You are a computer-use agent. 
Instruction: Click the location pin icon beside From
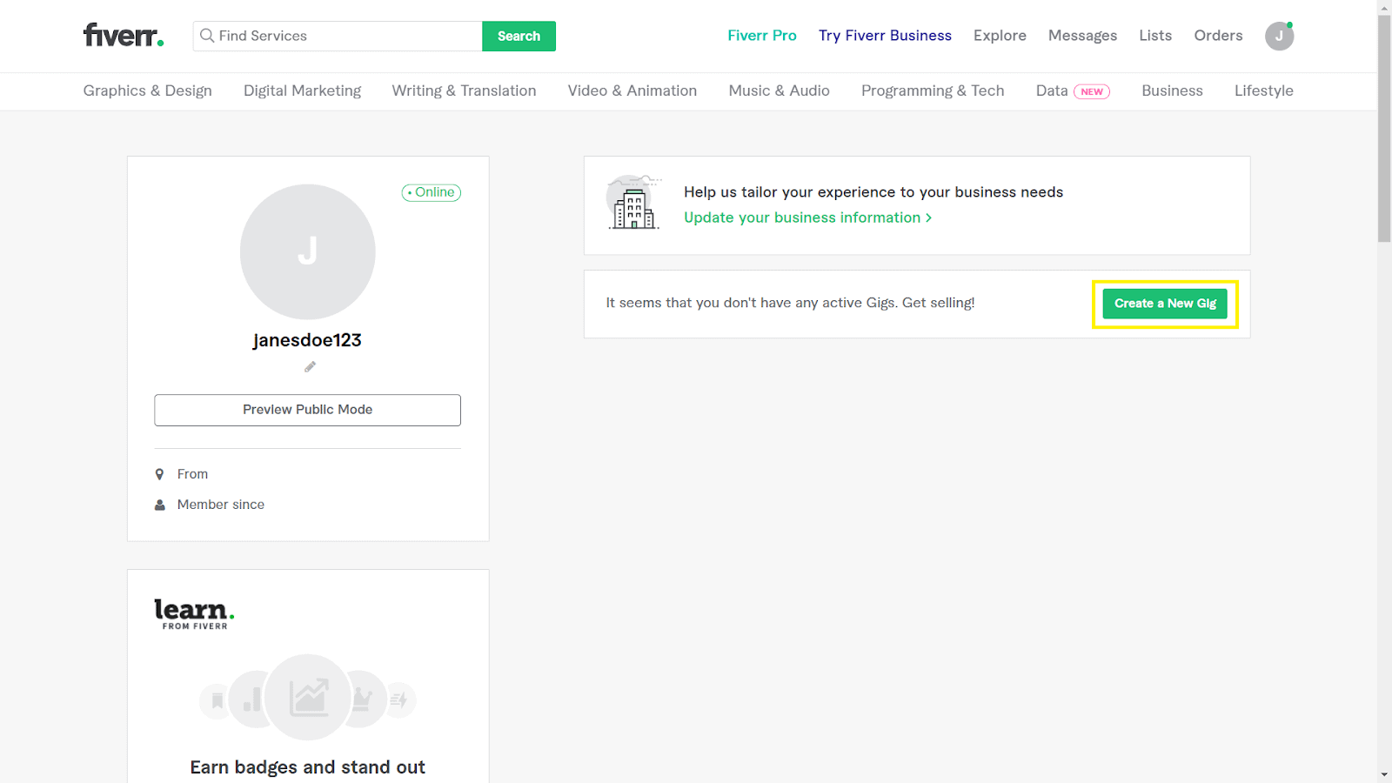pyautogui.click(x=159, y=474)
